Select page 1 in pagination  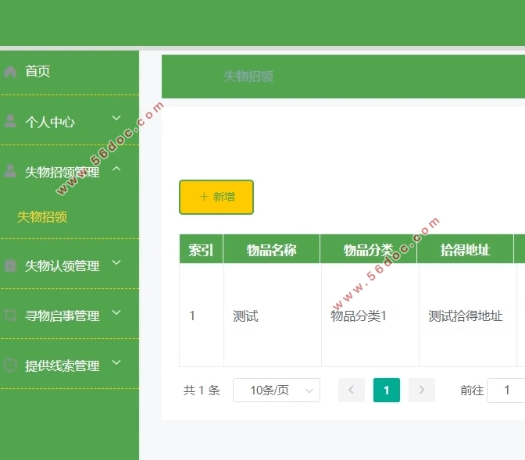[x=386, y=390]
